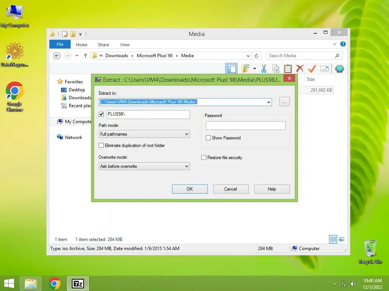This screenshot has width=389, height=291.
Task: Close the Extract dialog
Action: coord(289,78)
